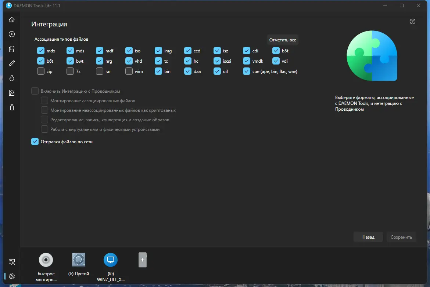Enable Включить Интеграцию с Проводником checkbox
430x287 pixels.
[x=35, y=91]
